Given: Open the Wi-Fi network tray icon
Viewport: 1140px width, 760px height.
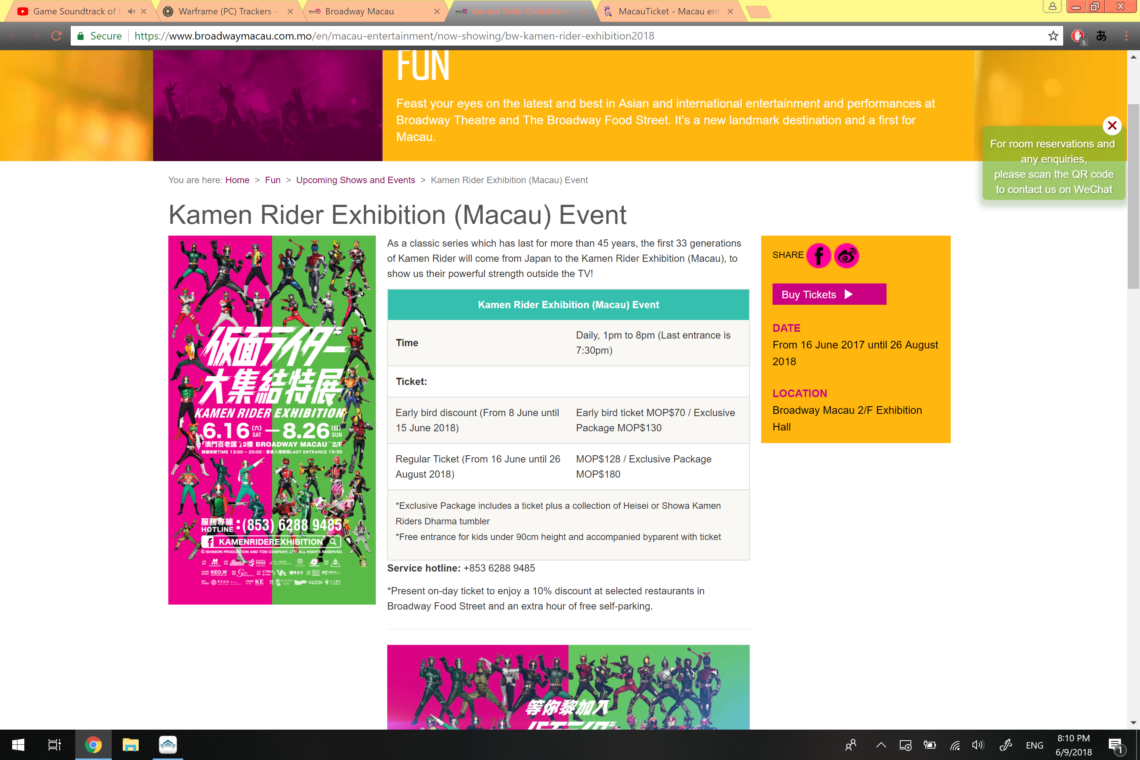Looking at the screenshot, I should pyautogui.click(x=955, y=745).
